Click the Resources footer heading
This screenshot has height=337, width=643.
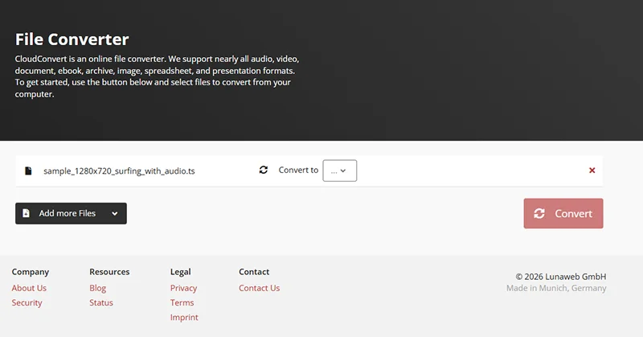(x=109, y=272)
